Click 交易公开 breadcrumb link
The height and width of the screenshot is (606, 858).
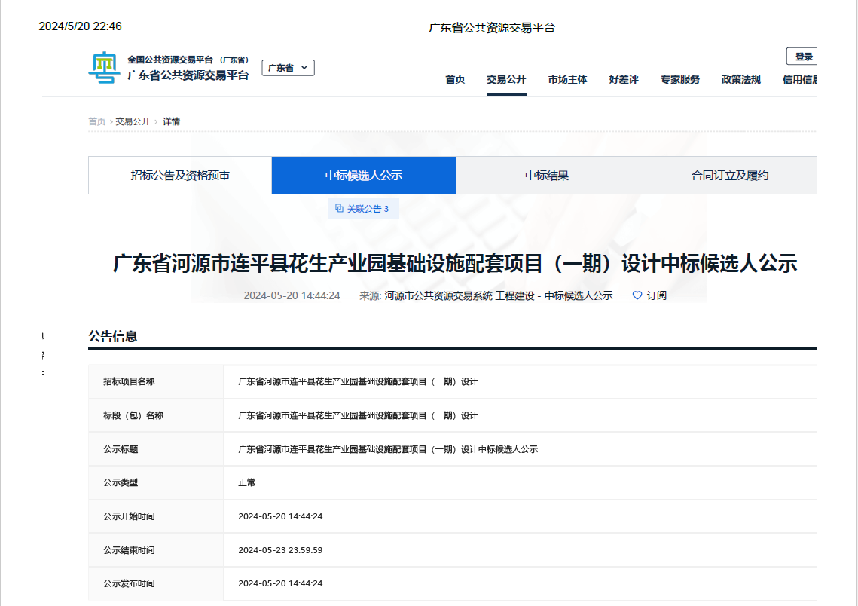(133, 121)
